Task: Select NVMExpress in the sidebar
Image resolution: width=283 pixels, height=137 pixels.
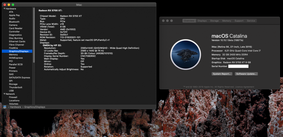Action: point(16,58)
